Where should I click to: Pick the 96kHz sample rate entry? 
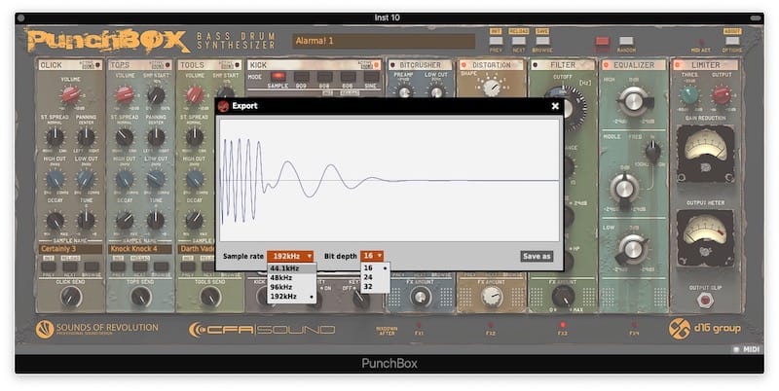(x=291, y=287)
